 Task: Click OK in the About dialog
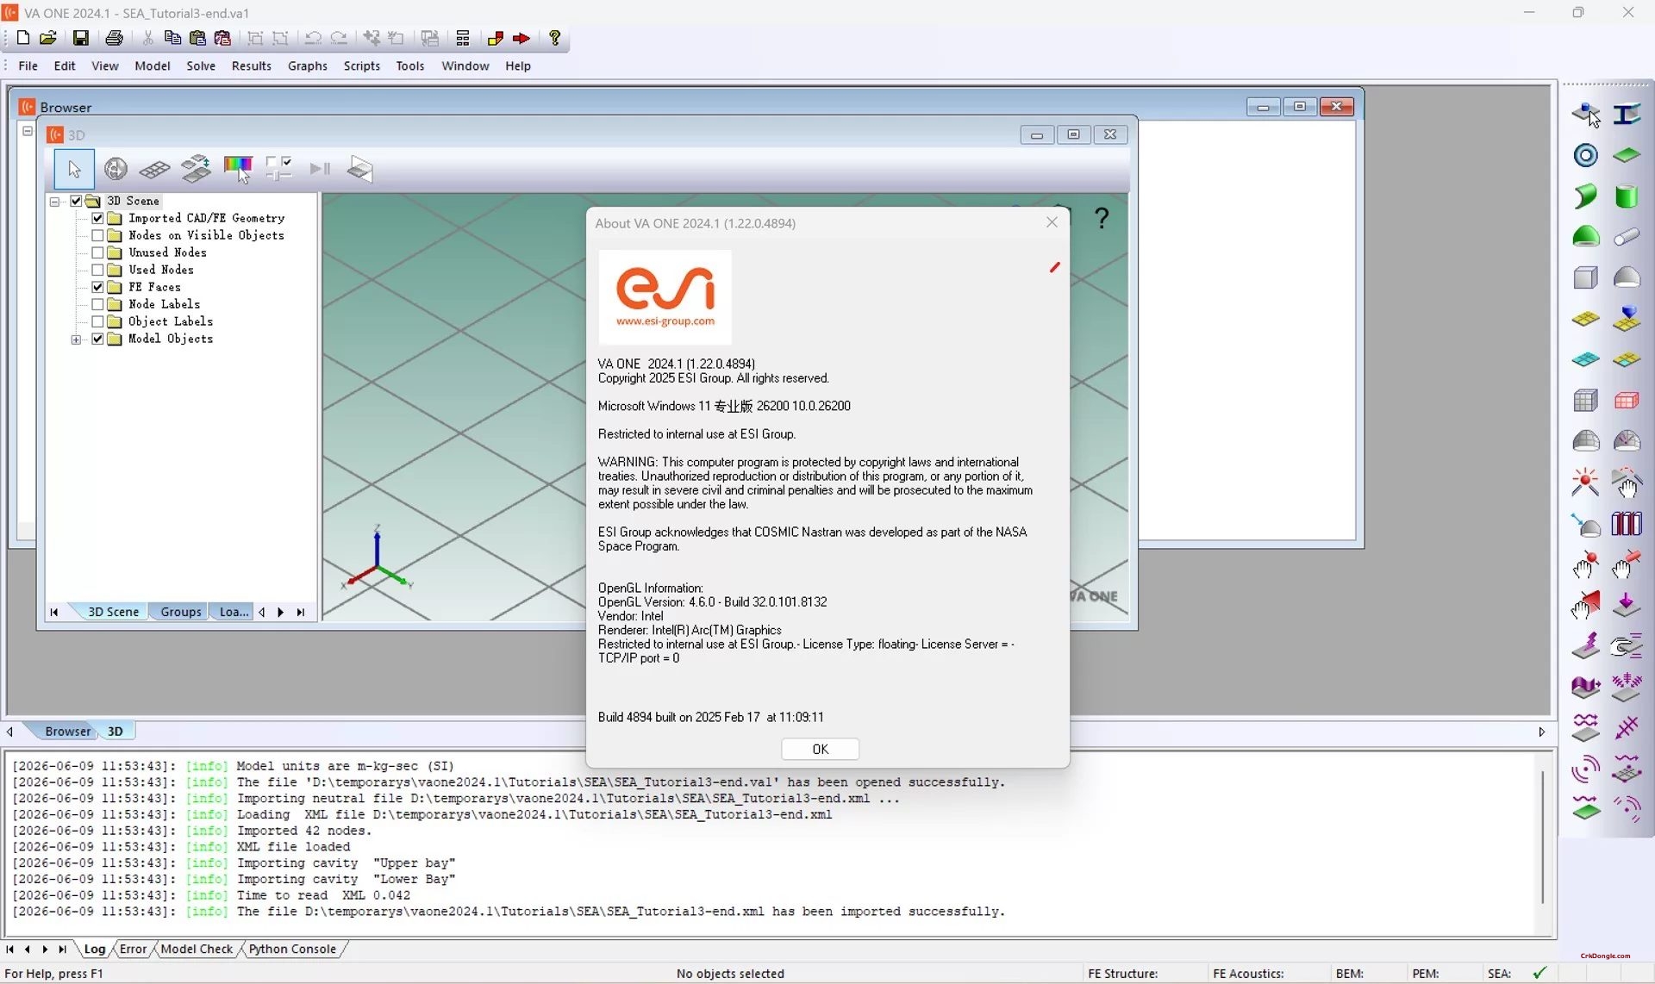[820, 749]
